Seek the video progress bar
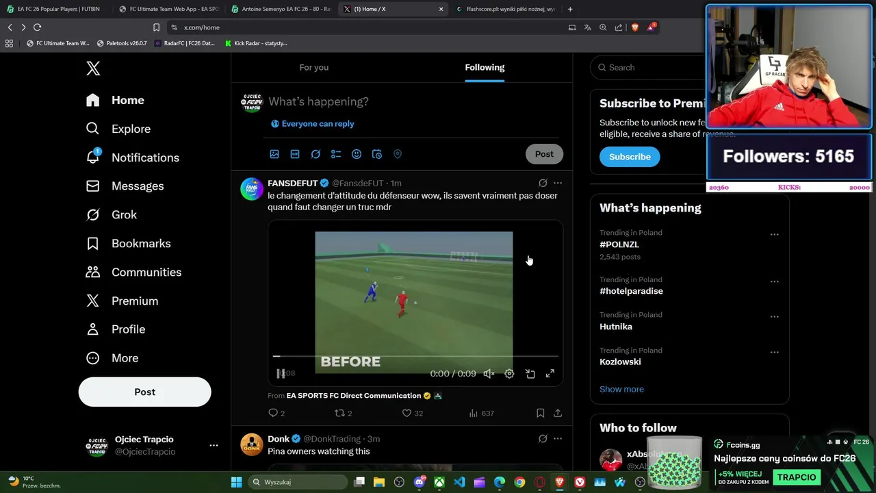This screenshot has height=493, width=876. (x=416, y=356)
